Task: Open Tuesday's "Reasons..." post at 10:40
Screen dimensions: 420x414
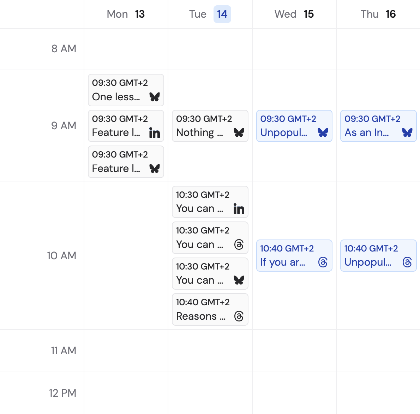Action: point(201,309)
